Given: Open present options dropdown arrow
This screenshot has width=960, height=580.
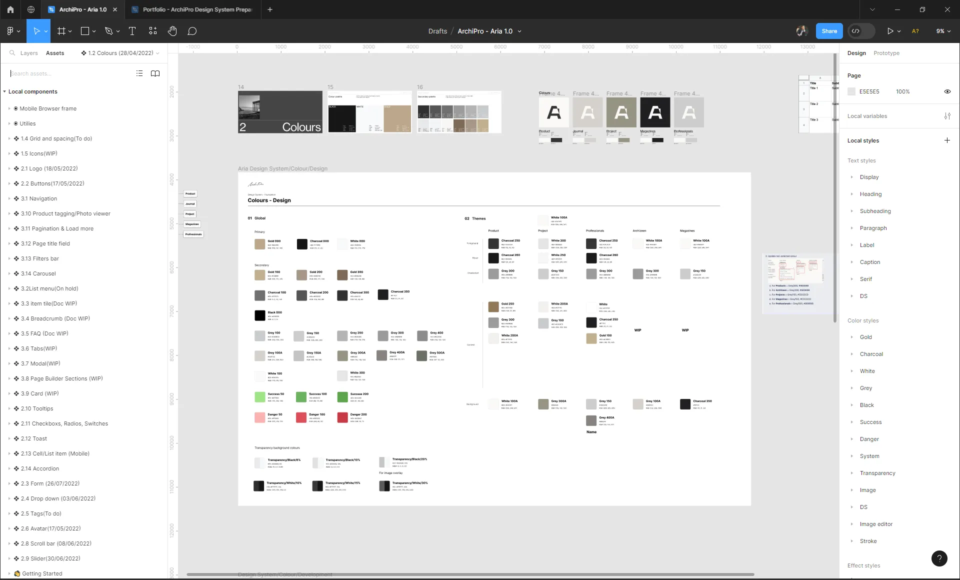Looking at the screenshot, I should (x=899, y=31).
